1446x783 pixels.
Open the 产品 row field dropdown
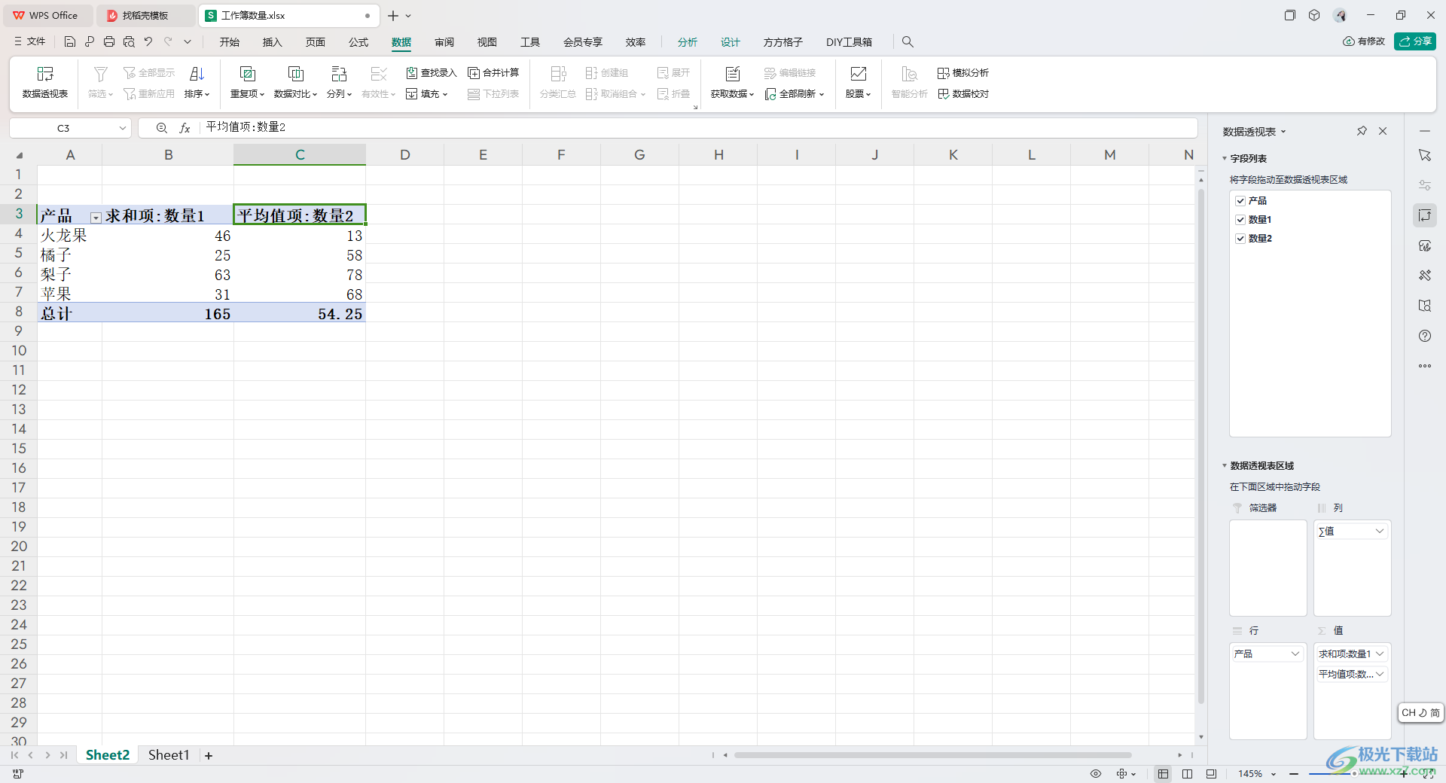click(x=1295, y=654)
